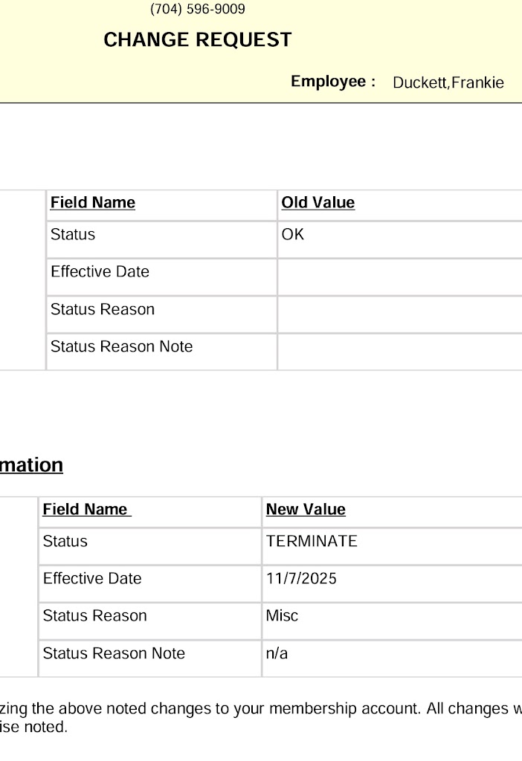This screenshot has width=522, height=761.
Task: Click the Misc status reason value
Action: tap(282, 615)
